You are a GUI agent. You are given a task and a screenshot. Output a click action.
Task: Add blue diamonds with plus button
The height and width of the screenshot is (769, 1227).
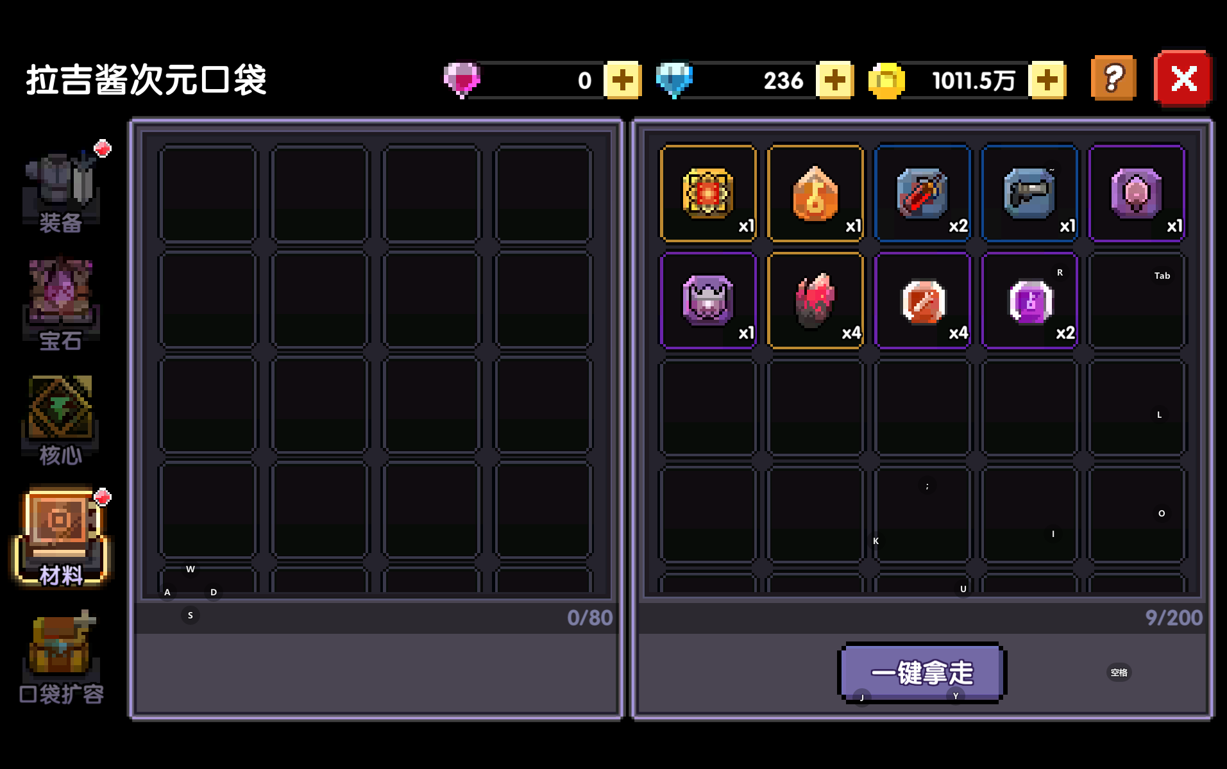click(834, 80)
